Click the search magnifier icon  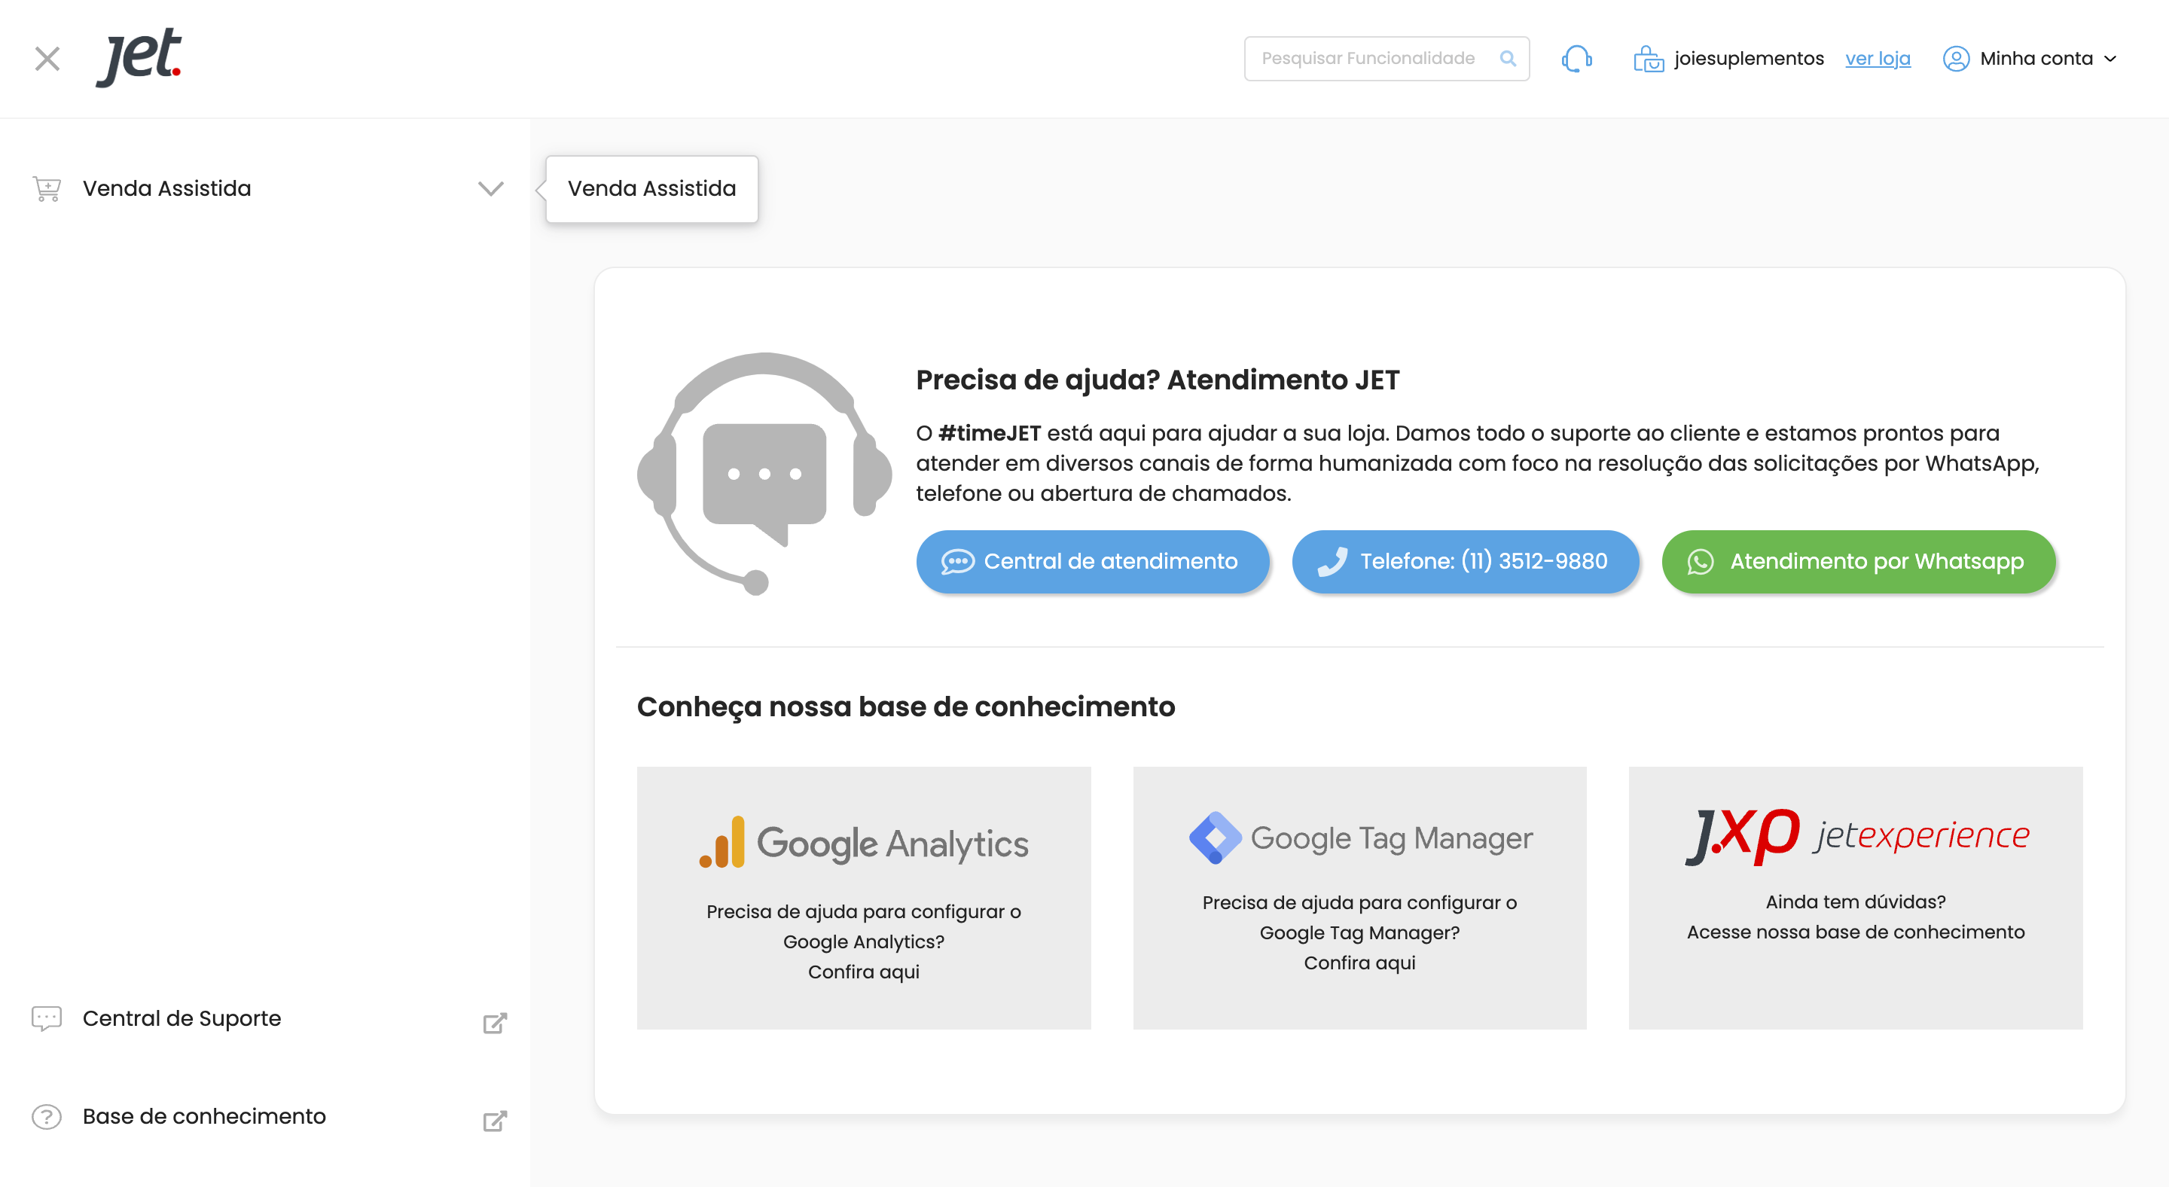[1507, 59]
